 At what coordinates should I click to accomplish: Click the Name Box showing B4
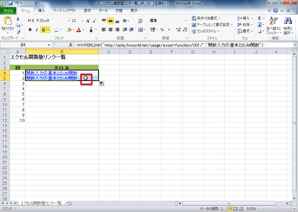23,45
